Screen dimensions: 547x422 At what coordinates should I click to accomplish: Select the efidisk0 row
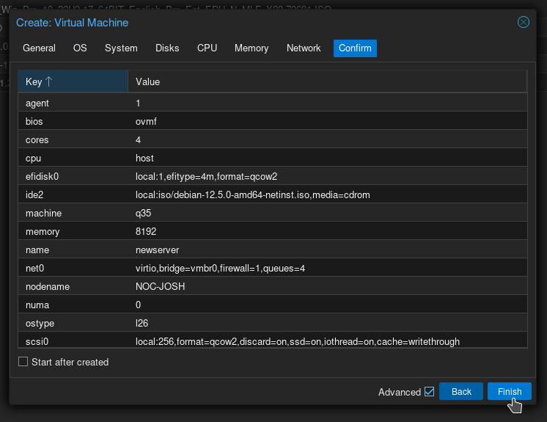(272, 176)
